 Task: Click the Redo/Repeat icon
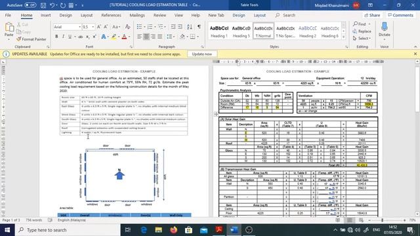coord(63,5)
